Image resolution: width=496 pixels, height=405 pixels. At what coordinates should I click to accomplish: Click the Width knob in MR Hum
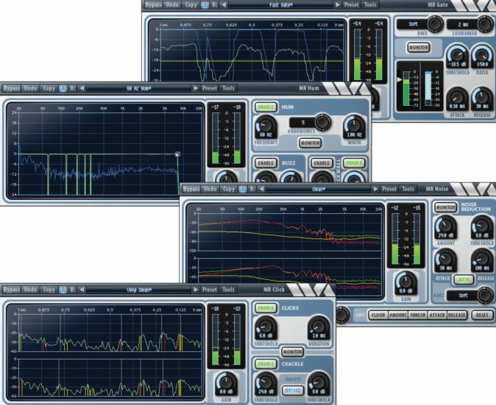(354, 127)
